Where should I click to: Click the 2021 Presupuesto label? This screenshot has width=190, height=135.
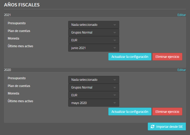(17, 23)
